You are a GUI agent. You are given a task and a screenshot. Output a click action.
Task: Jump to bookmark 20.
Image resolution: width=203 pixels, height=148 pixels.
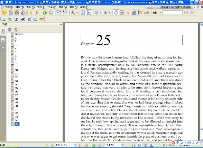[x=17, y=106]
